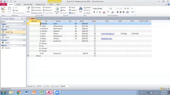Toggle Gəncə checkbox for Aliyə row

(x=95, y=36)
